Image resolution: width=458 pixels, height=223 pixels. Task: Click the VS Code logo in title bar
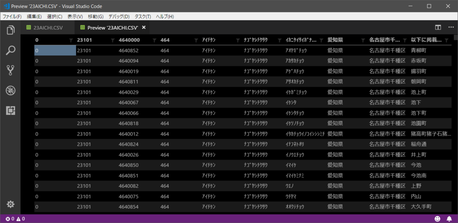[x=6, y=6]
